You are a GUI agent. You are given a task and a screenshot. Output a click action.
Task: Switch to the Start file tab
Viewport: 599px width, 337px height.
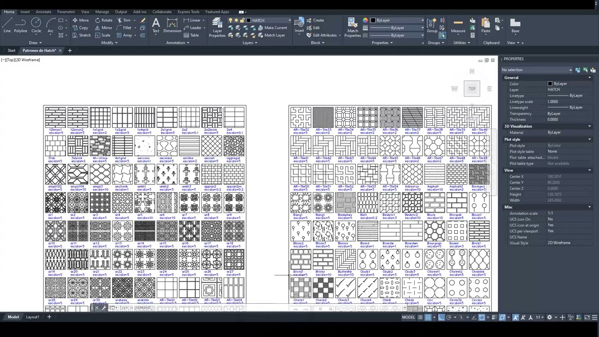11,51
